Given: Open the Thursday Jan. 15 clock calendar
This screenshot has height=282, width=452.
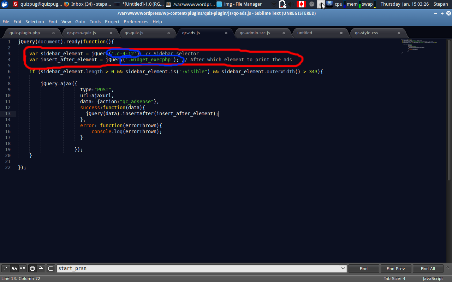Looking at the screenshot, I should (x=405, y=4).
